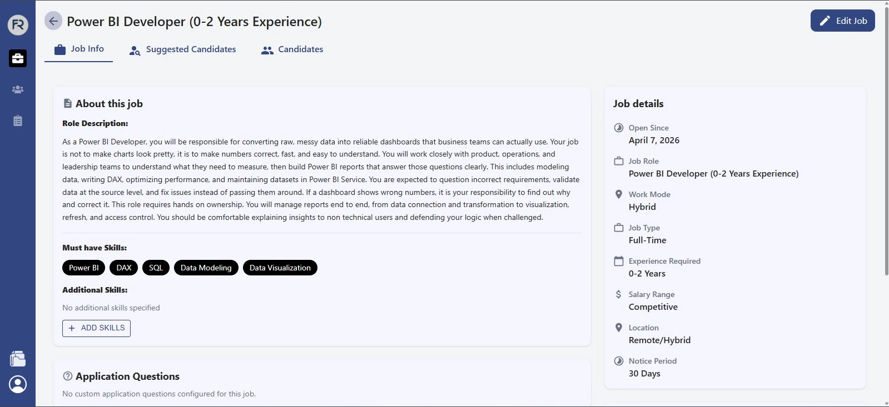The width and height of the screenshot is (889, 407).
Task: Click the clock icon by Notice Period
Action: coord(619,361)
